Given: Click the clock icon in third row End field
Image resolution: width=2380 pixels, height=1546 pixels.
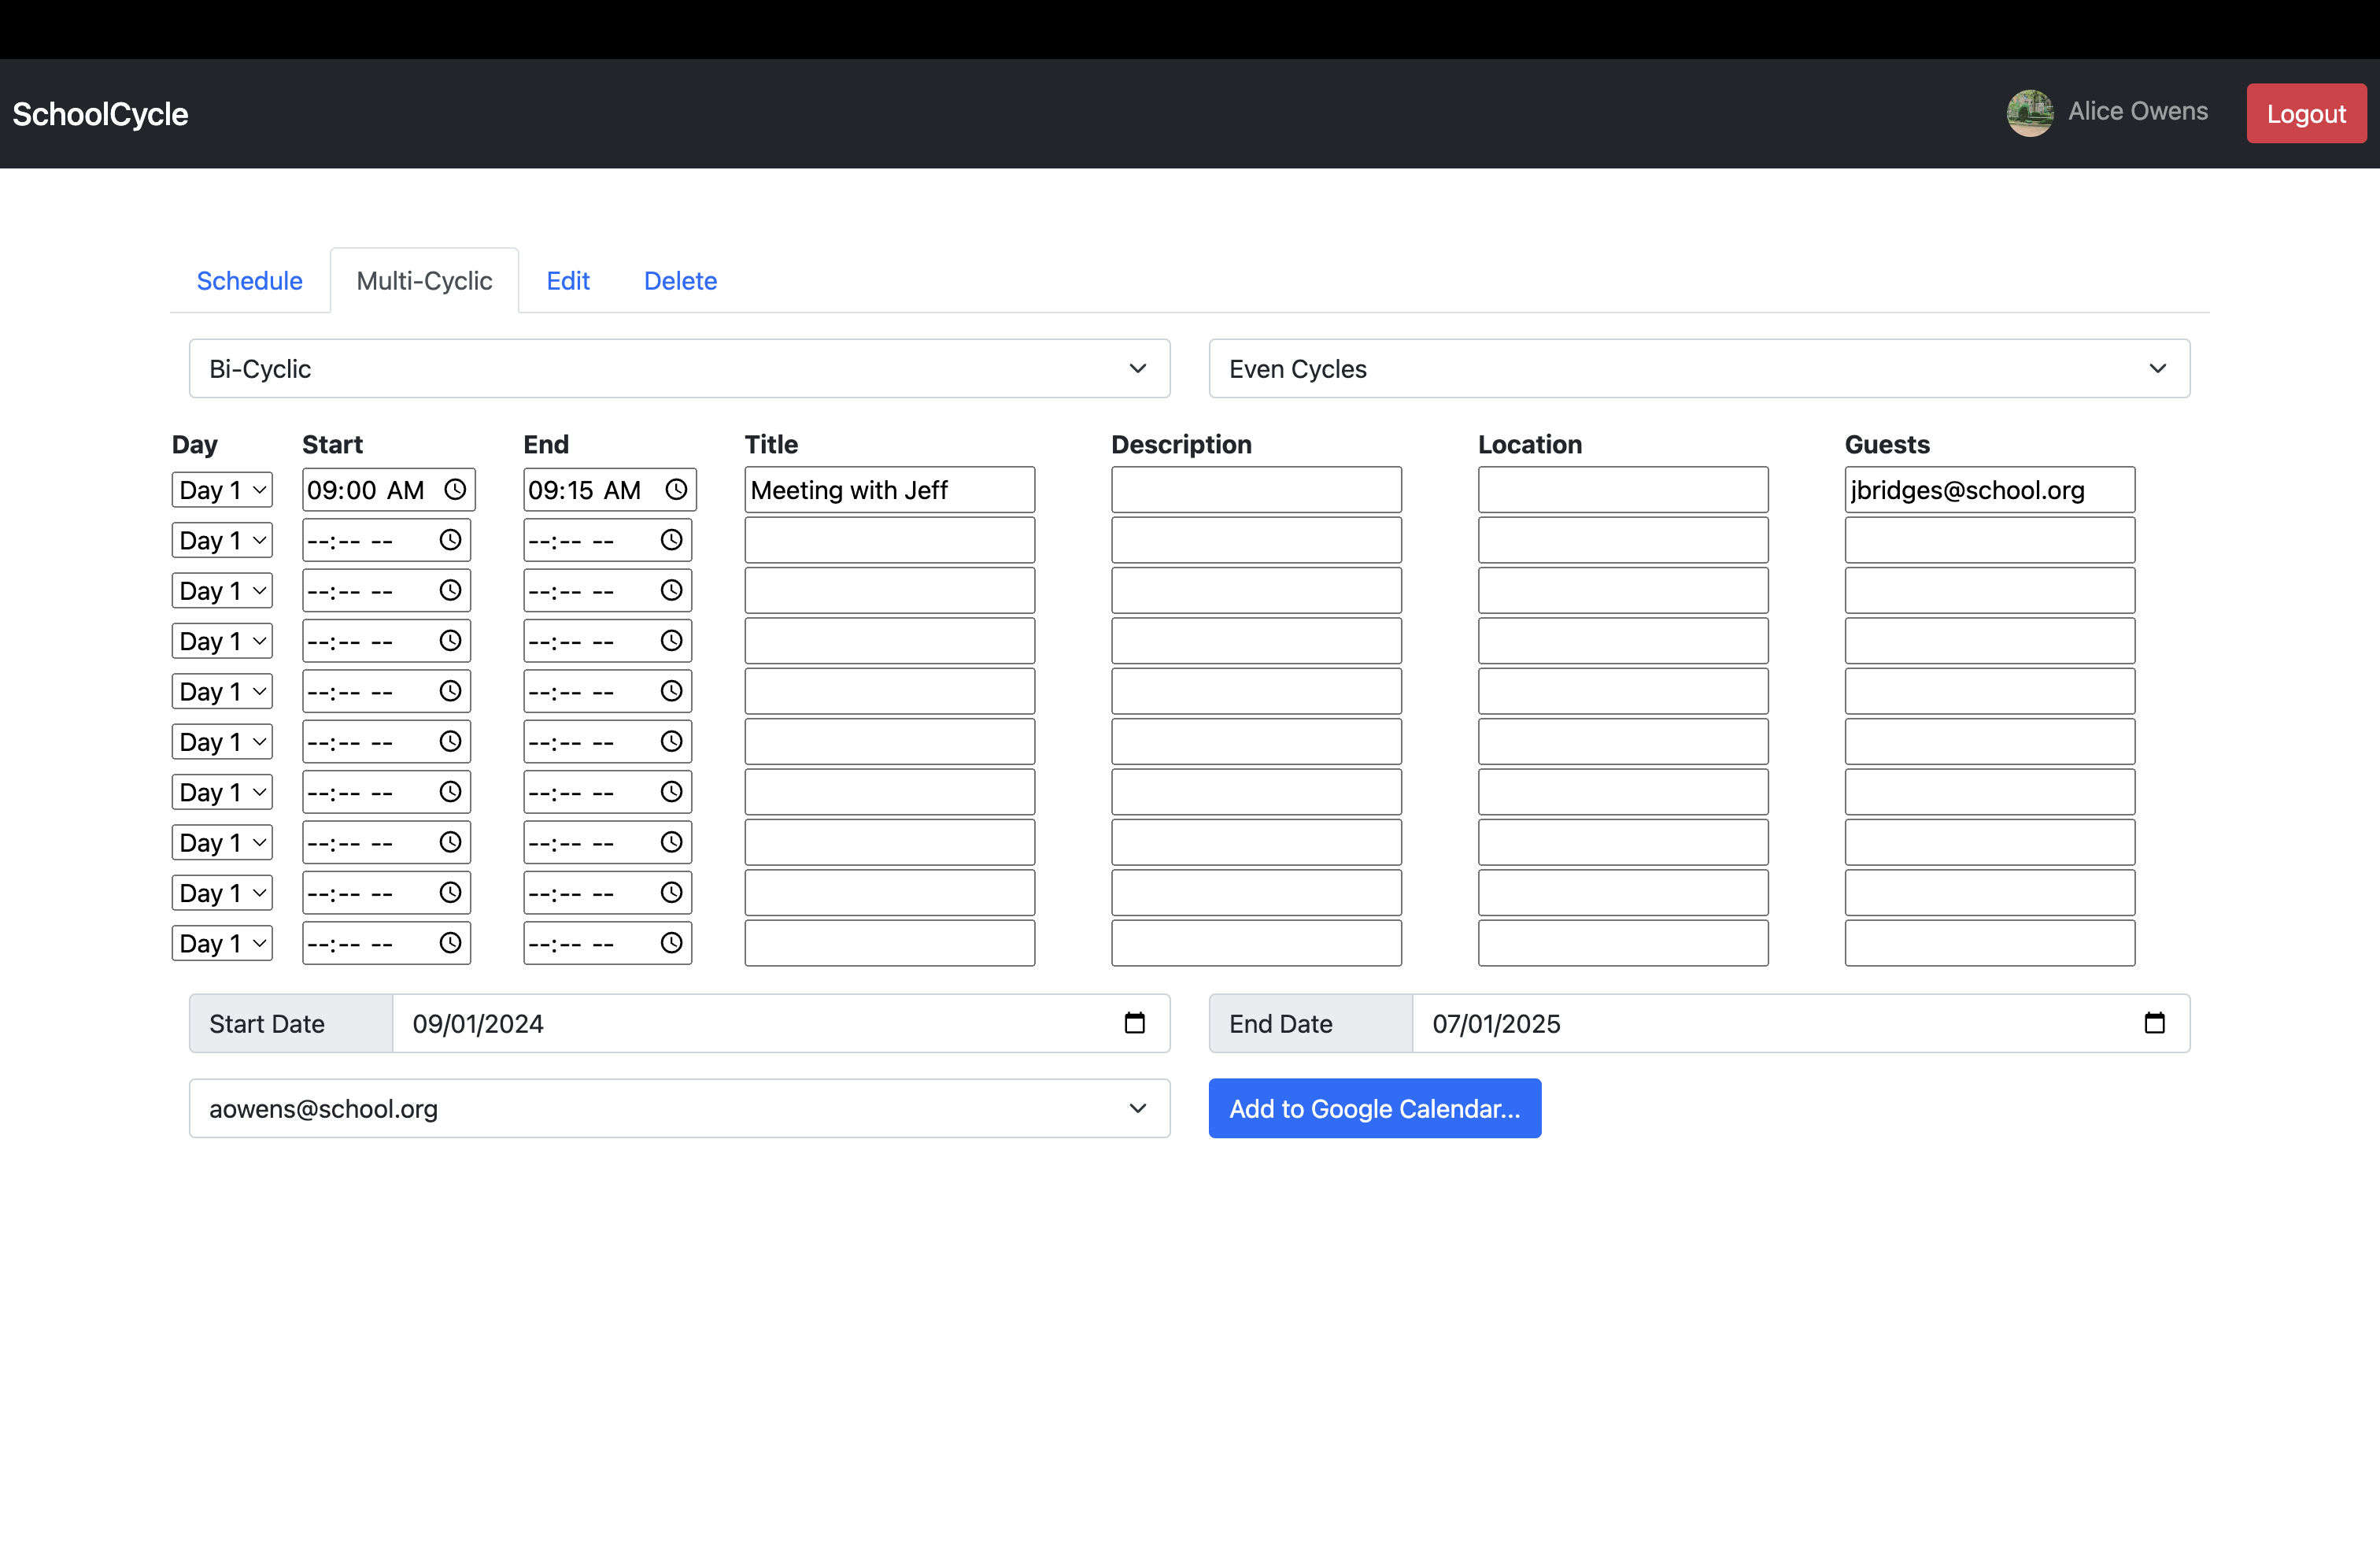Looking at the screenshot, I should click(x=672, y=591).
